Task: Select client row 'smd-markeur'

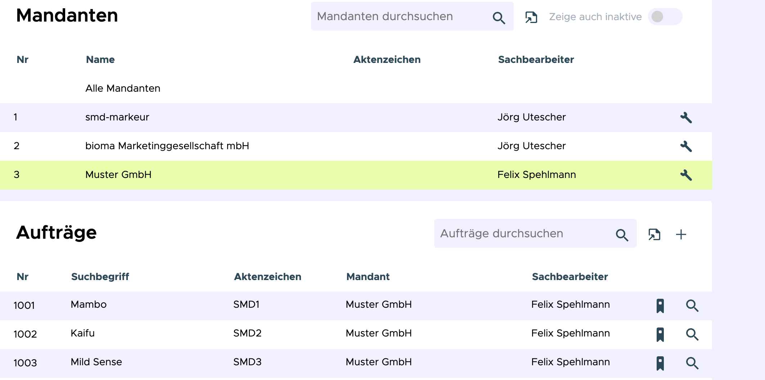Action: point(117,117)
